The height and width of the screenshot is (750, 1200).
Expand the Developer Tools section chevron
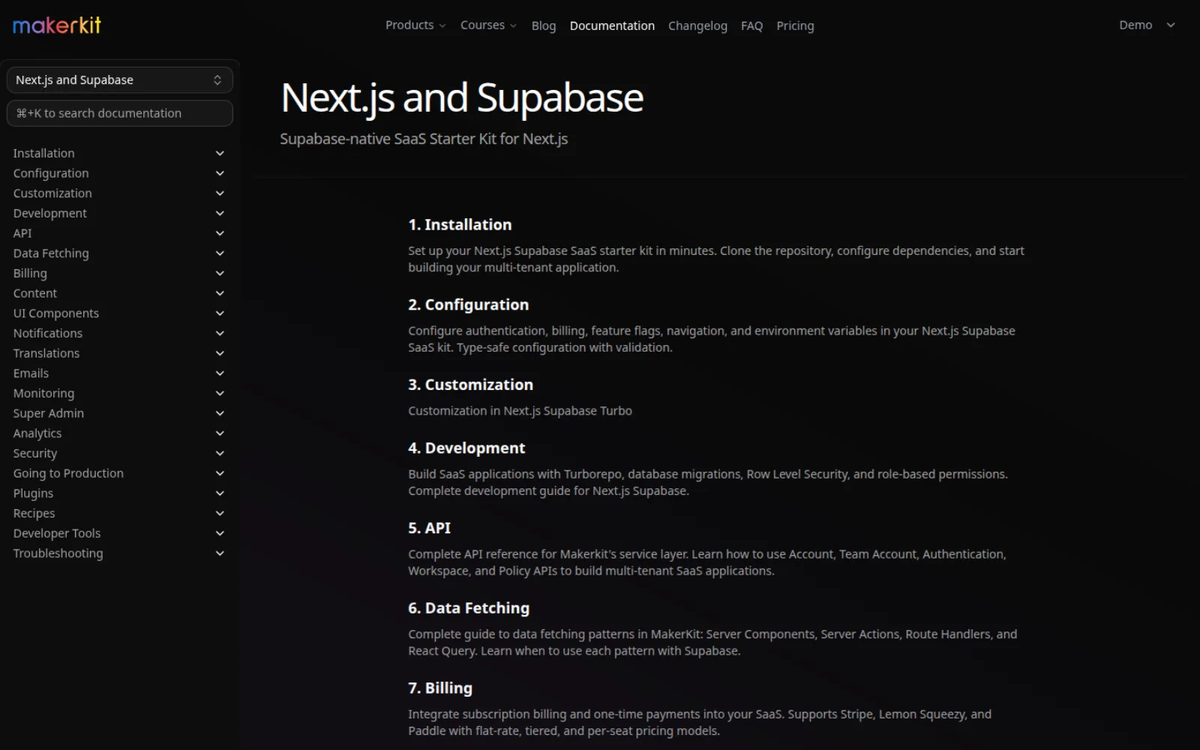[220, 533]
